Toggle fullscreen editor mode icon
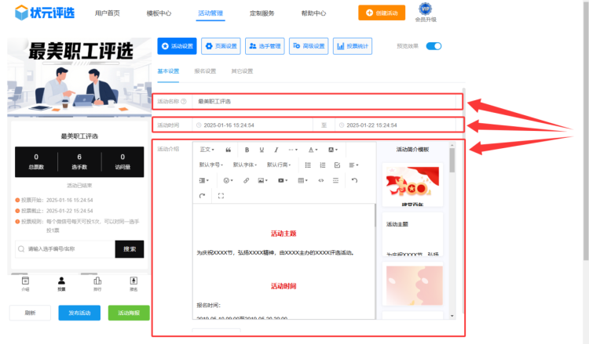The image size is (589, 344). click(221, 195)
